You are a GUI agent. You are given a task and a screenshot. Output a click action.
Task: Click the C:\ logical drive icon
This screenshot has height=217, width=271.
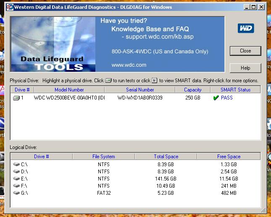click(16, 165)
